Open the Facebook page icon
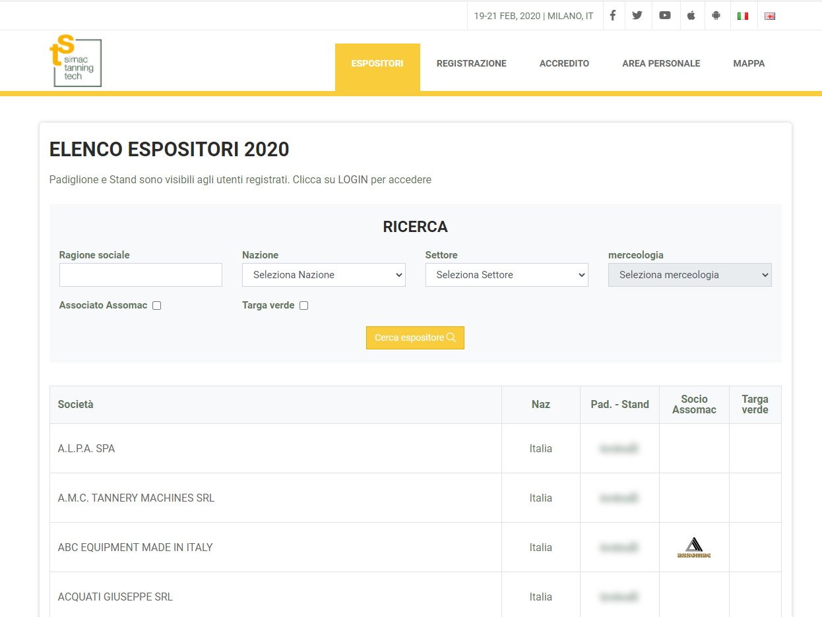Viewport: 822px width, 617px height. 613,16
